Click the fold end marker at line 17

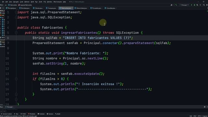coord(16,94)
